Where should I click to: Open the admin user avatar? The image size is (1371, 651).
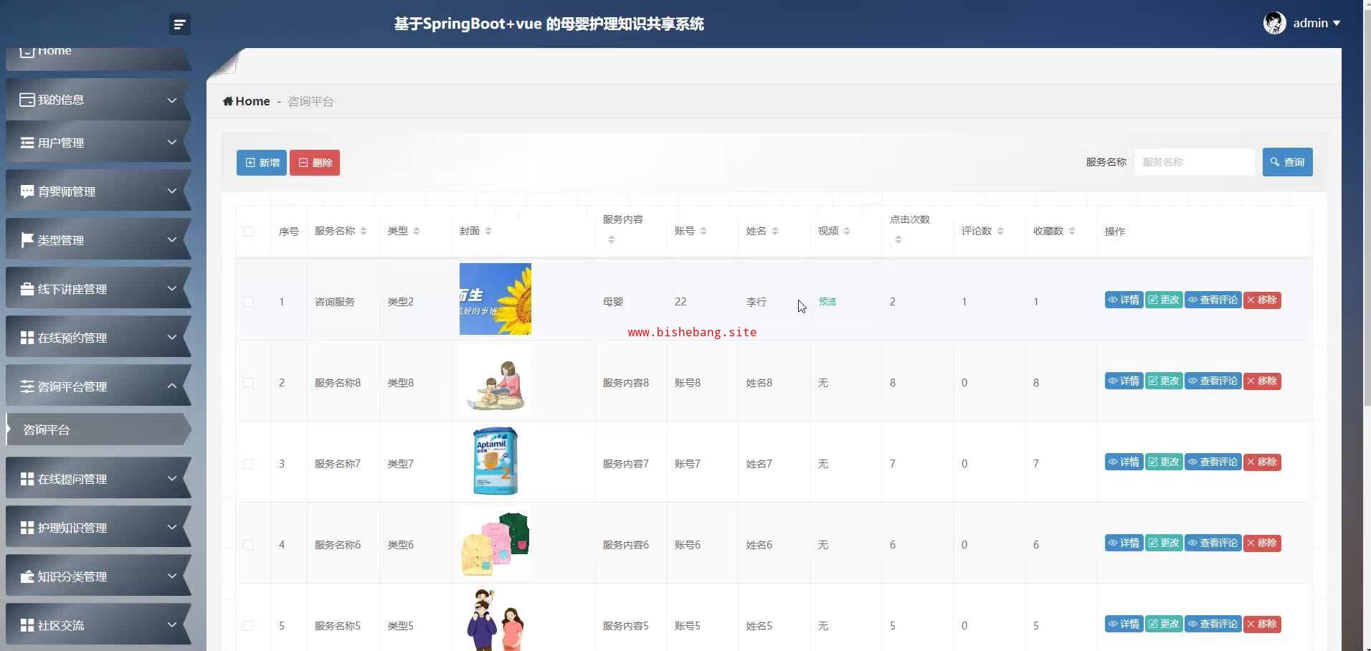[1274, 23]
